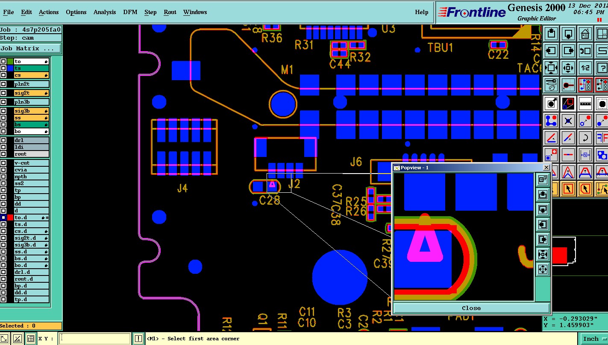Click the red angle line edit icon
The width and height of the screenshot is (608, 345).
(551, 138)
